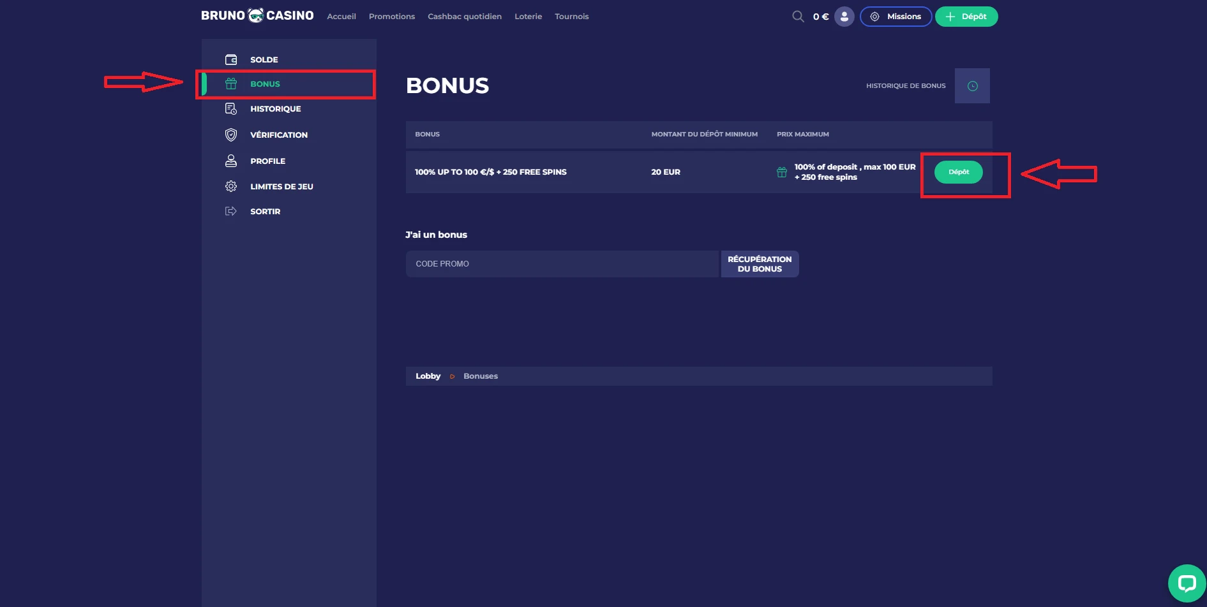The height and width of the screenshot is (607, 1207).
Task: Select HISTORIQUE in sidebar menu
Action: click(x=276, y=109)
